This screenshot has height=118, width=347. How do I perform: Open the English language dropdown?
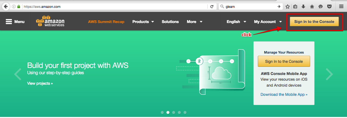click(236, 22)
